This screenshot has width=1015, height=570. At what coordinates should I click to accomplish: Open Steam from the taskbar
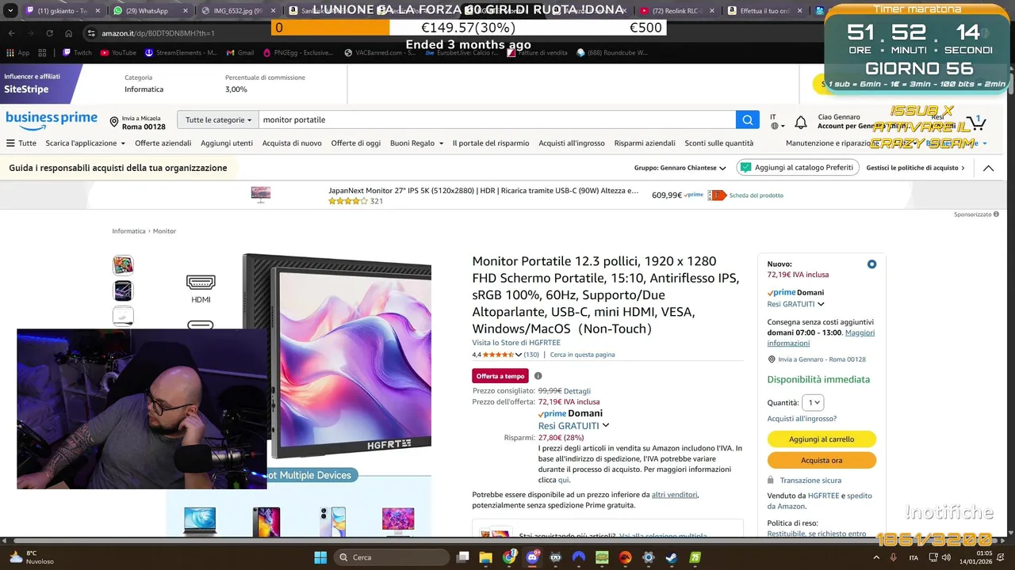click(x=671, y=557)
